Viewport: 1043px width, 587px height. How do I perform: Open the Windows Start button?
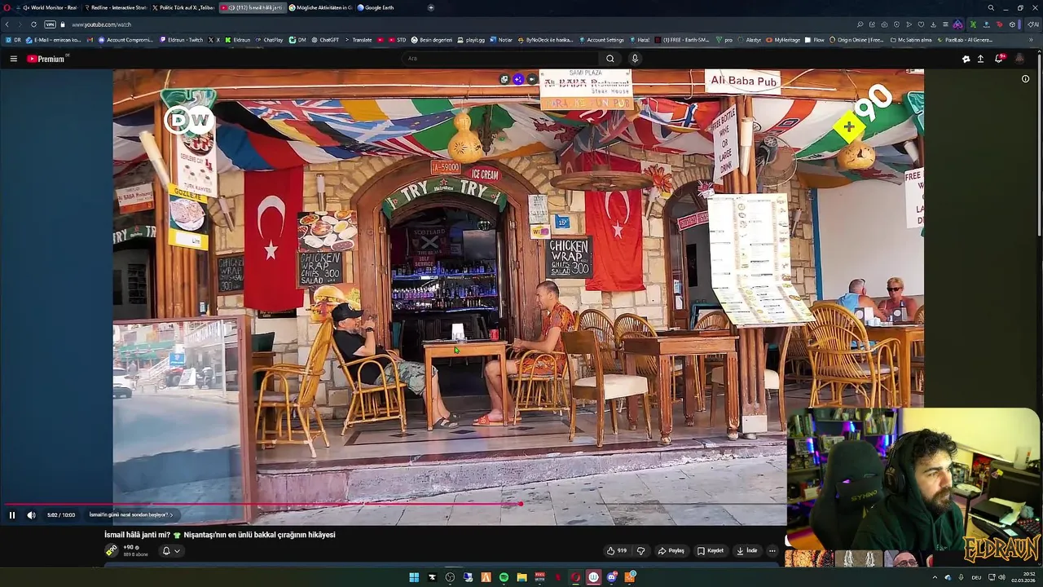click(414, 577)
